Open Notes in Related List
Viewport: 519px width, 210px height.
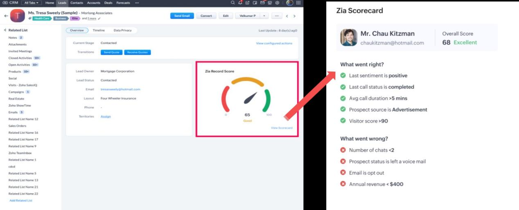(13, 38)
